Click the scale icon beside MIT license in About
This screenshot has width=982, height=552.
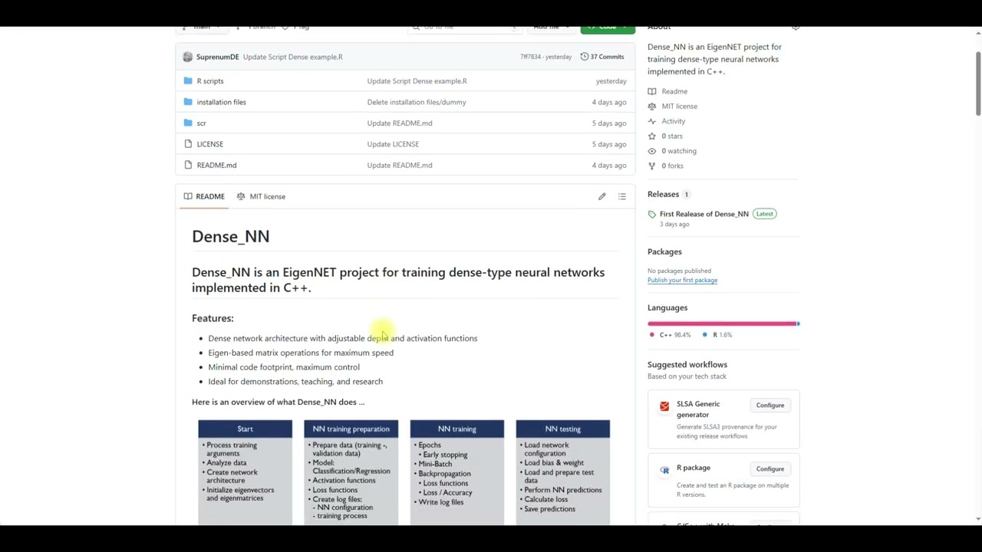(x=652, y=107)
